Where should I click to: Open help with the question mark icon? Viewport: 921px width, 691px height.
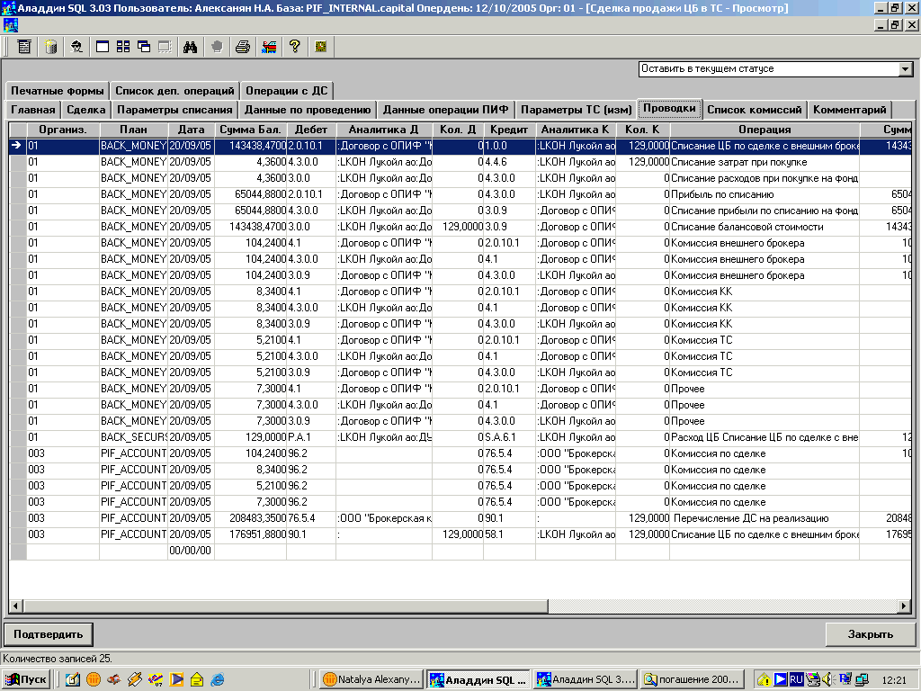[x=295, y=47]
